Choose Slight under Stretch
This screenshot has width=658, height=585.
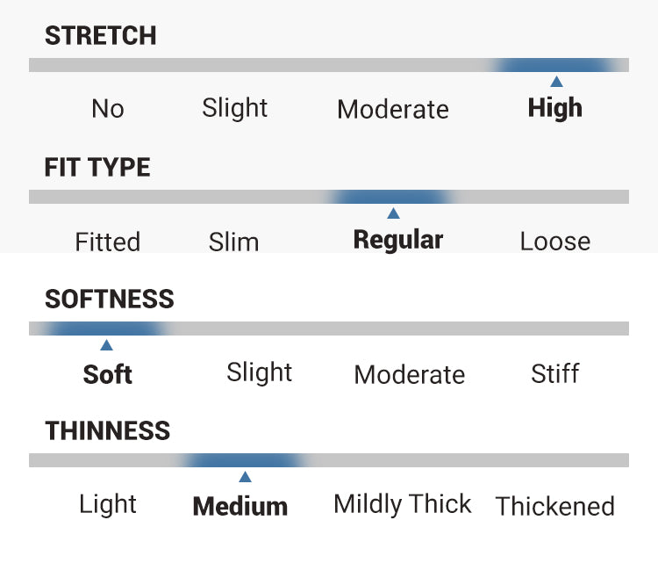(x=234, y=108)
